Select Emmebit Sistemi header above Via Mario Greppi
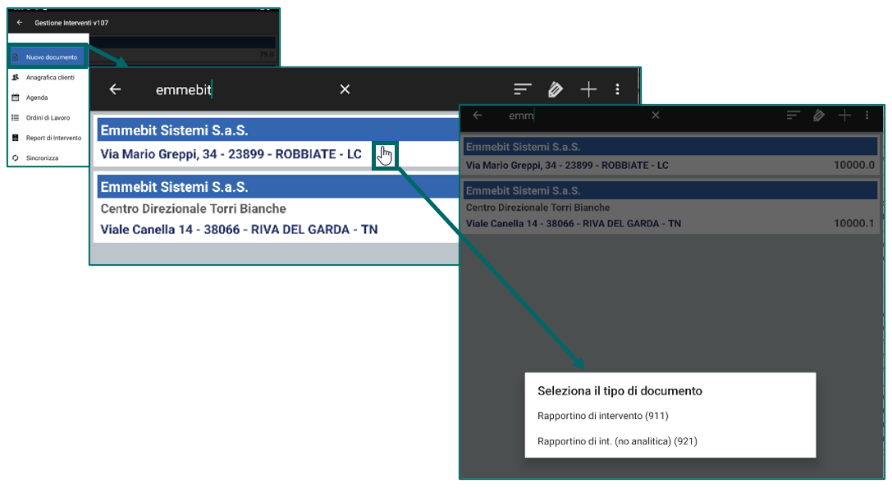This screenshot has height=488, width=892. [277, 130]
